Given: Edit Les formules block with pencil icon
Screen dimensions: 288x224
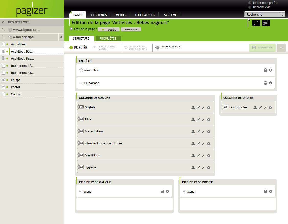Looking at the screenshot, I should [x=260, y=108].
